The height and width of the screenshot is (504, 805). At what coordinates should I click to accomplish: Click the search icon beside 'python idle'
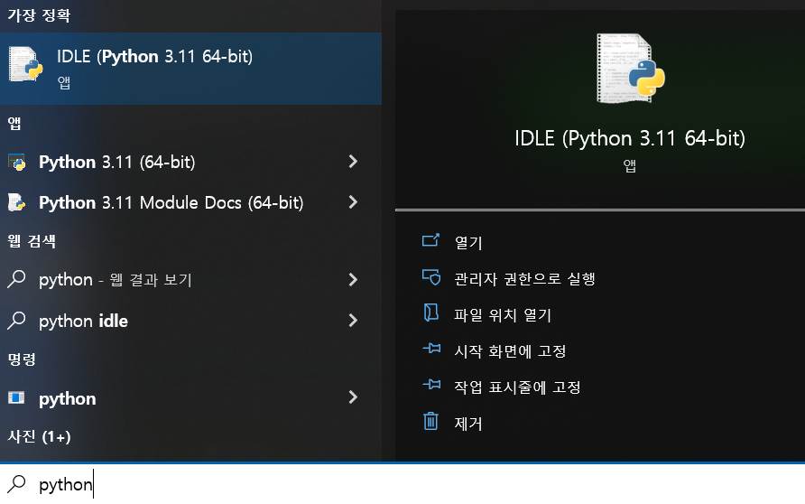17,320
